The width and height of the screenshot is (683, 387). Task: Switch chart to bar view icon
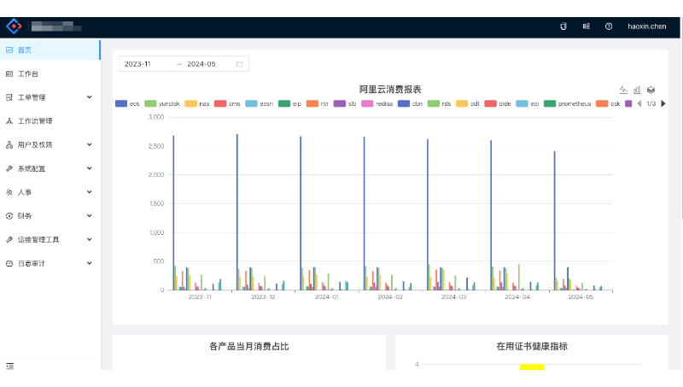coord(637,90)
